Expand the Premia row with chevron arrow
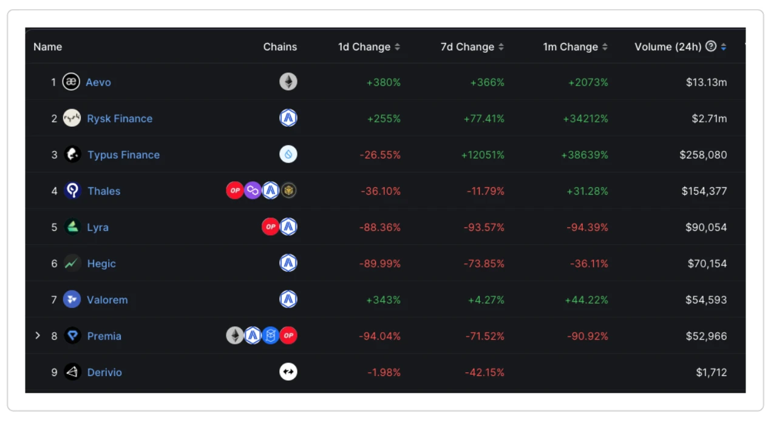 [38, 335]
